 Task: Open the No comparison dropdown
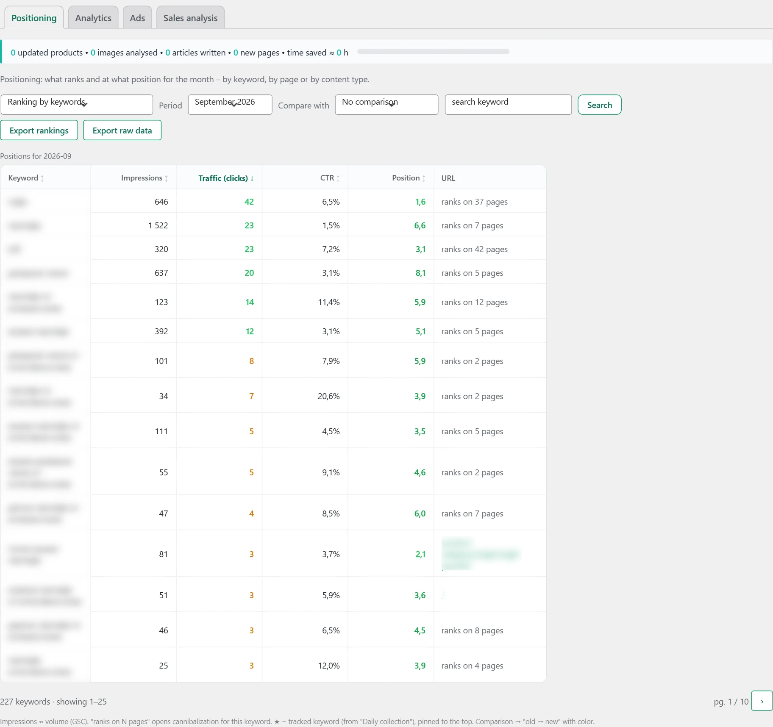click(x=386, y=105)
